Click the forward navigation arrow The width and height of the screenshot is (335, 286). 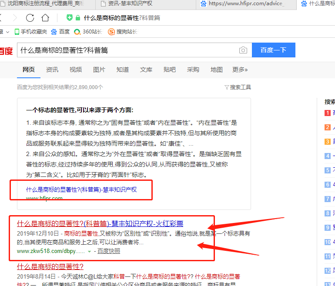pyautogui.click(x=15, y=18)
